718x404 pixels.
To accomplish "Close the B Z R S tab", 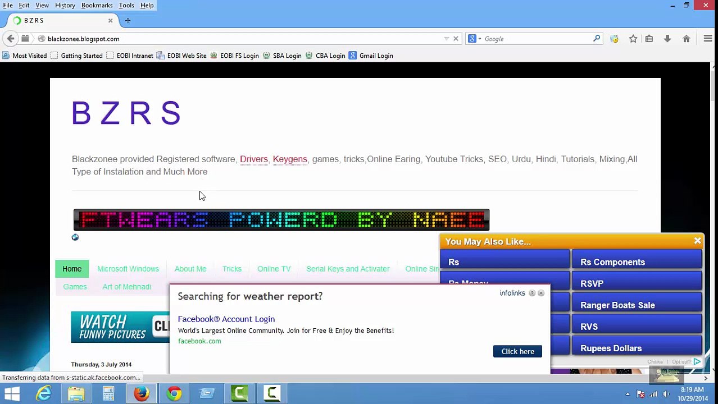I will coord(110,20).
